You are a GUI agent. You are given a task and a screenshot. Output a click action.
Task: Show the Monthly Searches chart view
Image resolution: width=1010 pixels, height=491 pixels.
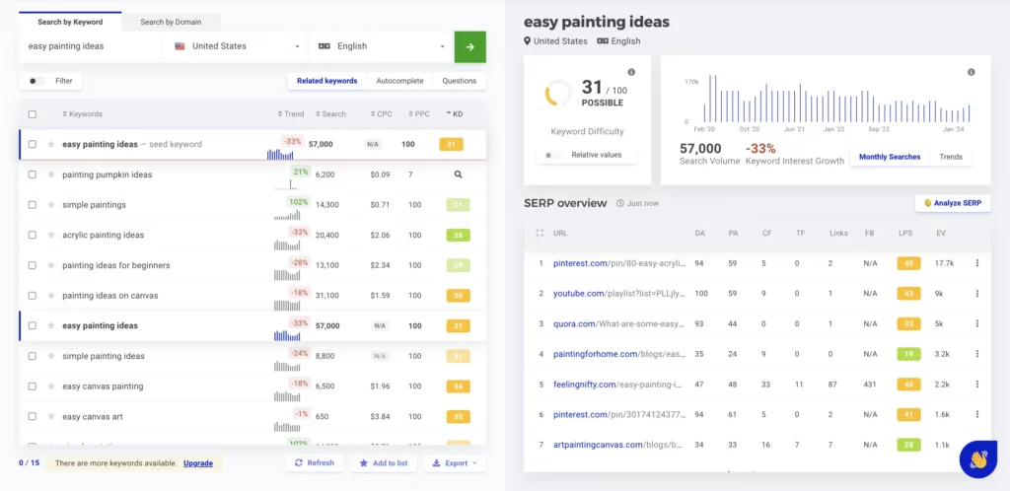click(890, 157)
